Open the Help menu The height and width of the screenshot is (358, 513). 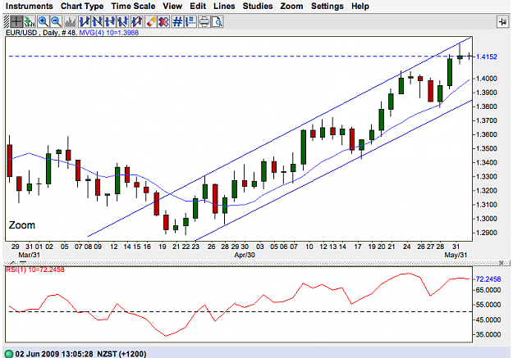point(360,7)
